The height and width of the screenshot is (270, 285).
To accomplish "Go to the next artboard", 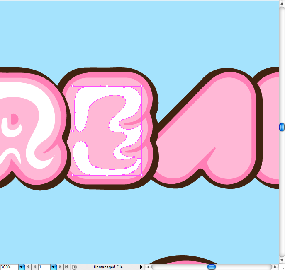I will [x=60, y=267].
